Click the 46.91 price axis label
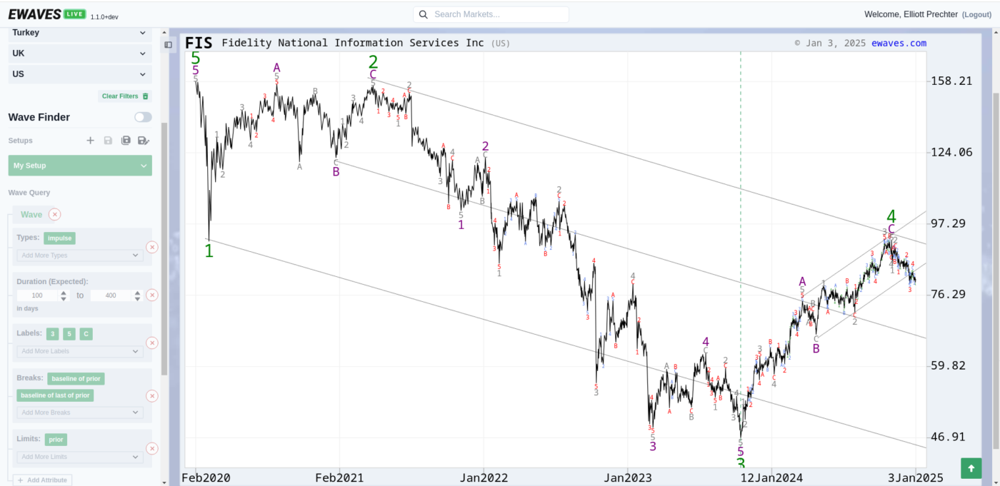The height and width of the screenshot is (486, 1000). pos(948,437)
